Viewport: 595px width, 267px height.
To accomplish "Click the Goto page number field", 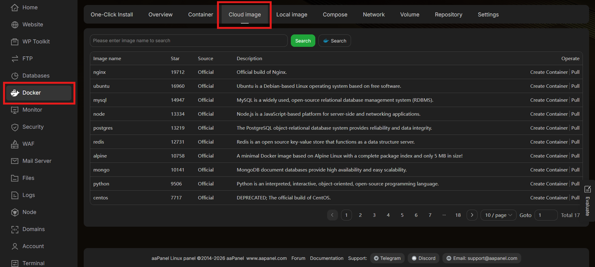I will click(x=546, y=215).
